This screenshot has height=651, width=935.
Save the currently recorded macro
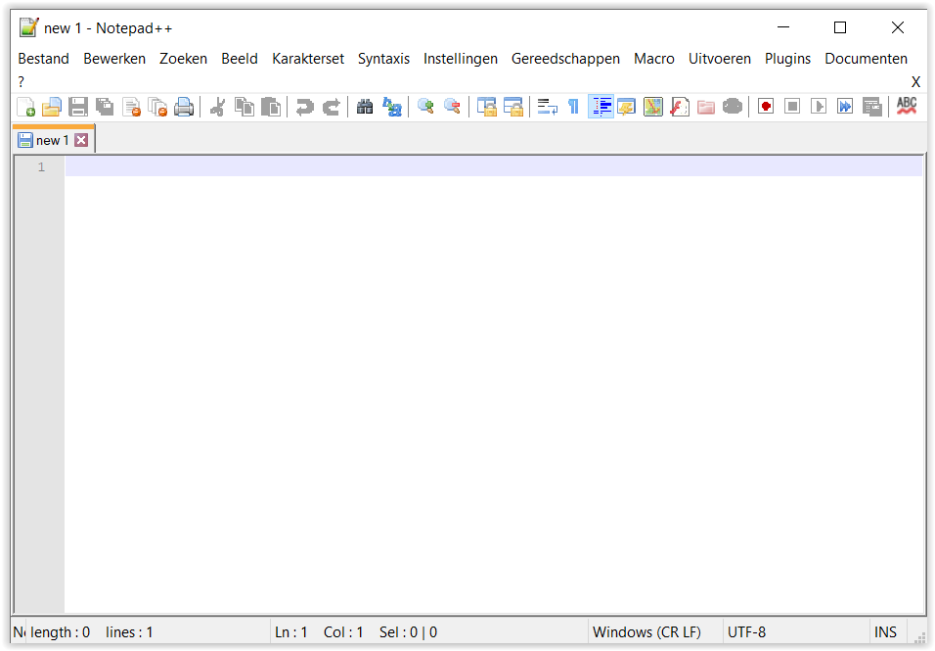tap(871, 107)
